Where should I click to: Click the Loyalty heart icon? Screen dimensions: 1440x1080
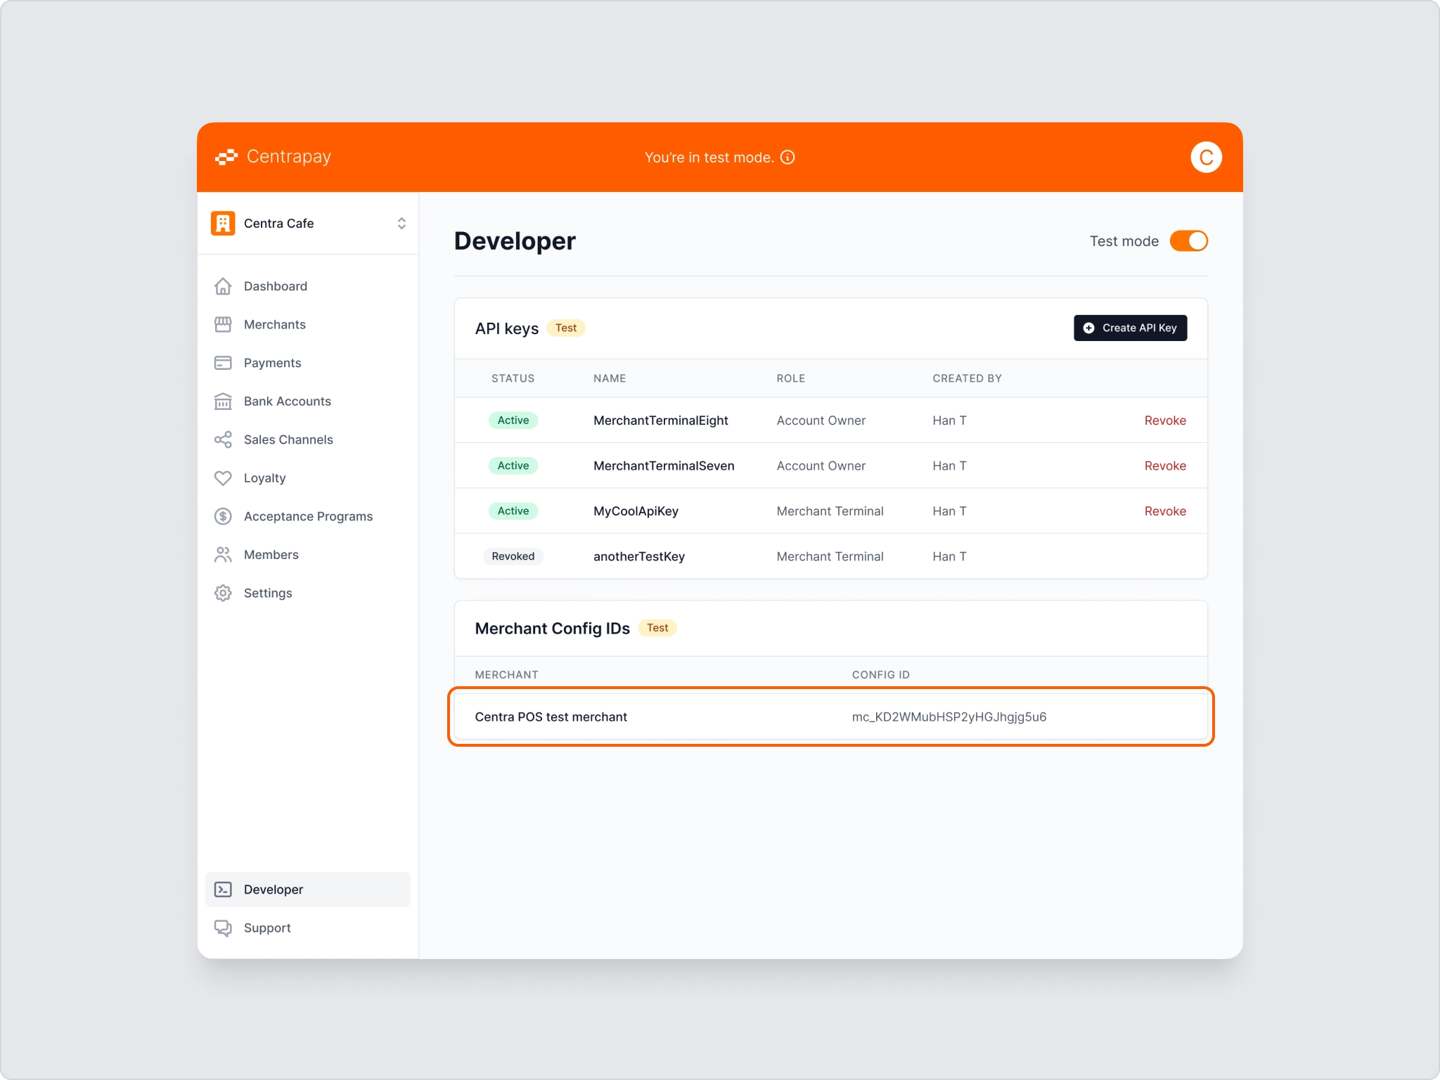[x=223, y=478]
